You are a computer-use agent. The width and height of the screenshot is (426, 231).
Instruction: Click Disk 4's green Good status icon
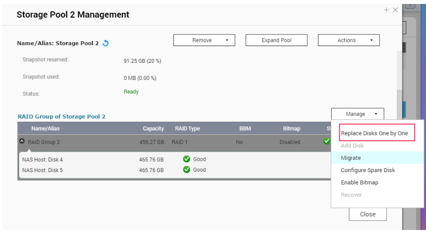click(x=186, y=159)
